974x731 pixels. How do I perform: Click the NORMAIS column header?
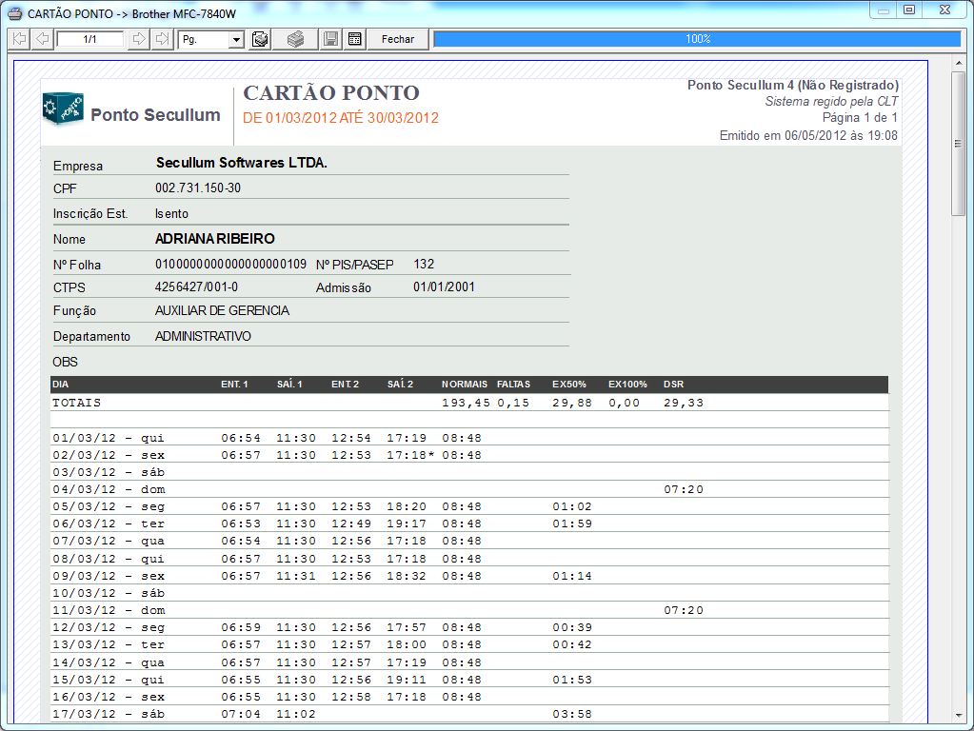[x=465, y=385]
